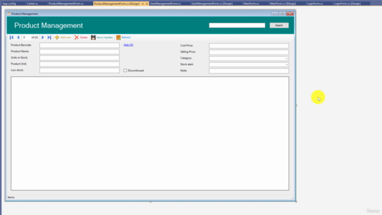Screen dimensions: 382x215
Task: Go to the first record in the navigator
Action: (11, 37)
